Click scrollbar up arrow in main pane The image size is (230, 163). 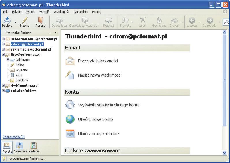pos(225,32)
